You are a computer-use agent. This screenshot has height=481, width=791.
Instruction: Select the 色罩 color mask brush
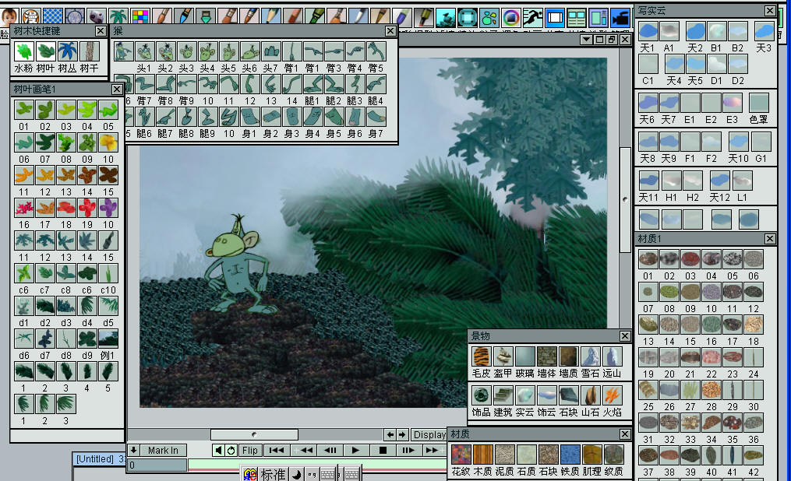click(759, 103)
